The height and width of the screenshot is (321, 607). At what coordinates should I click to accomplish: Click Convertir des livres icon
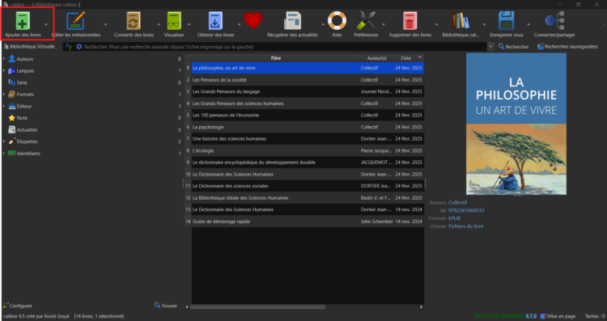point(134,21)
